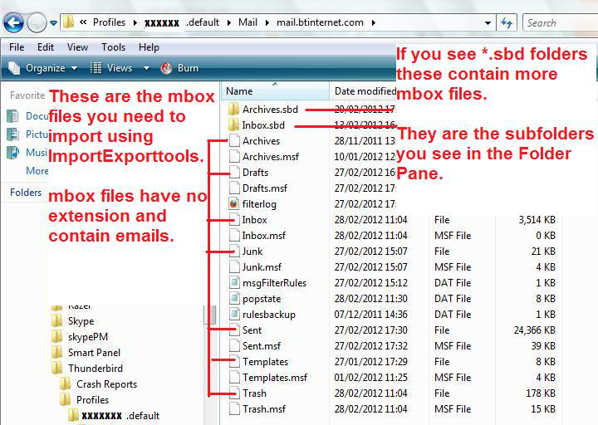
Task: Expand the Views dropdown arrow
Action: [x=146, y=68]
